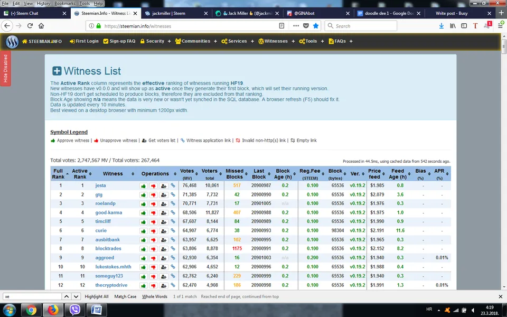Reload the page in Firefox
The image size is (507, 317).
pos(30,25)
